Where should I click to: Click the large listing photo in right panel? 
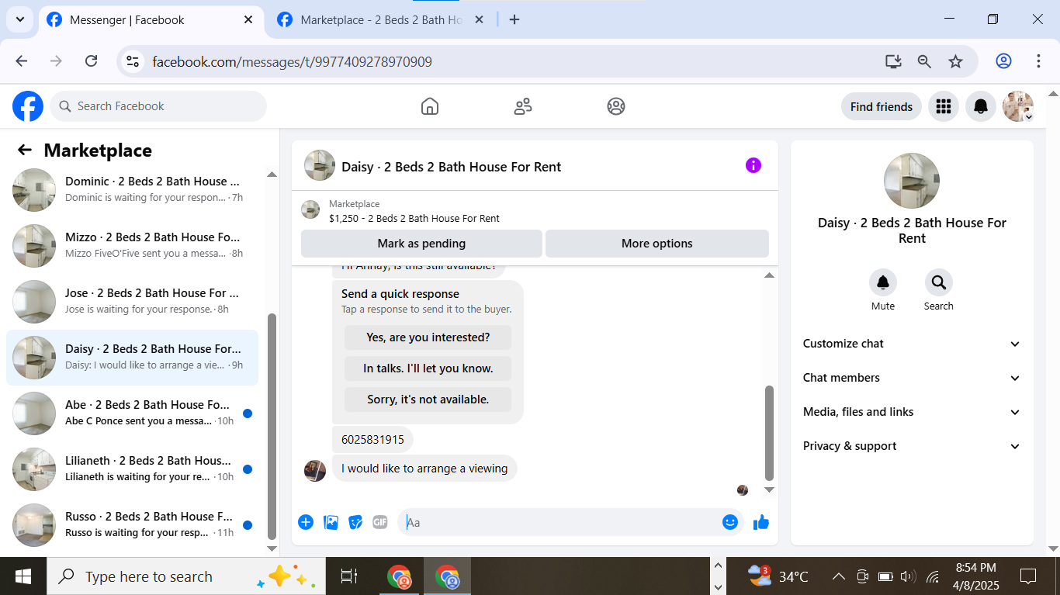[x=912, y=181]
